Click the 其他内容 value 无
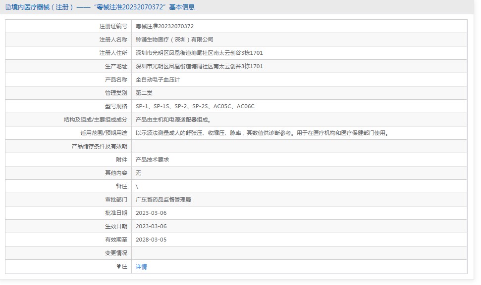 (x=138, y=173)
